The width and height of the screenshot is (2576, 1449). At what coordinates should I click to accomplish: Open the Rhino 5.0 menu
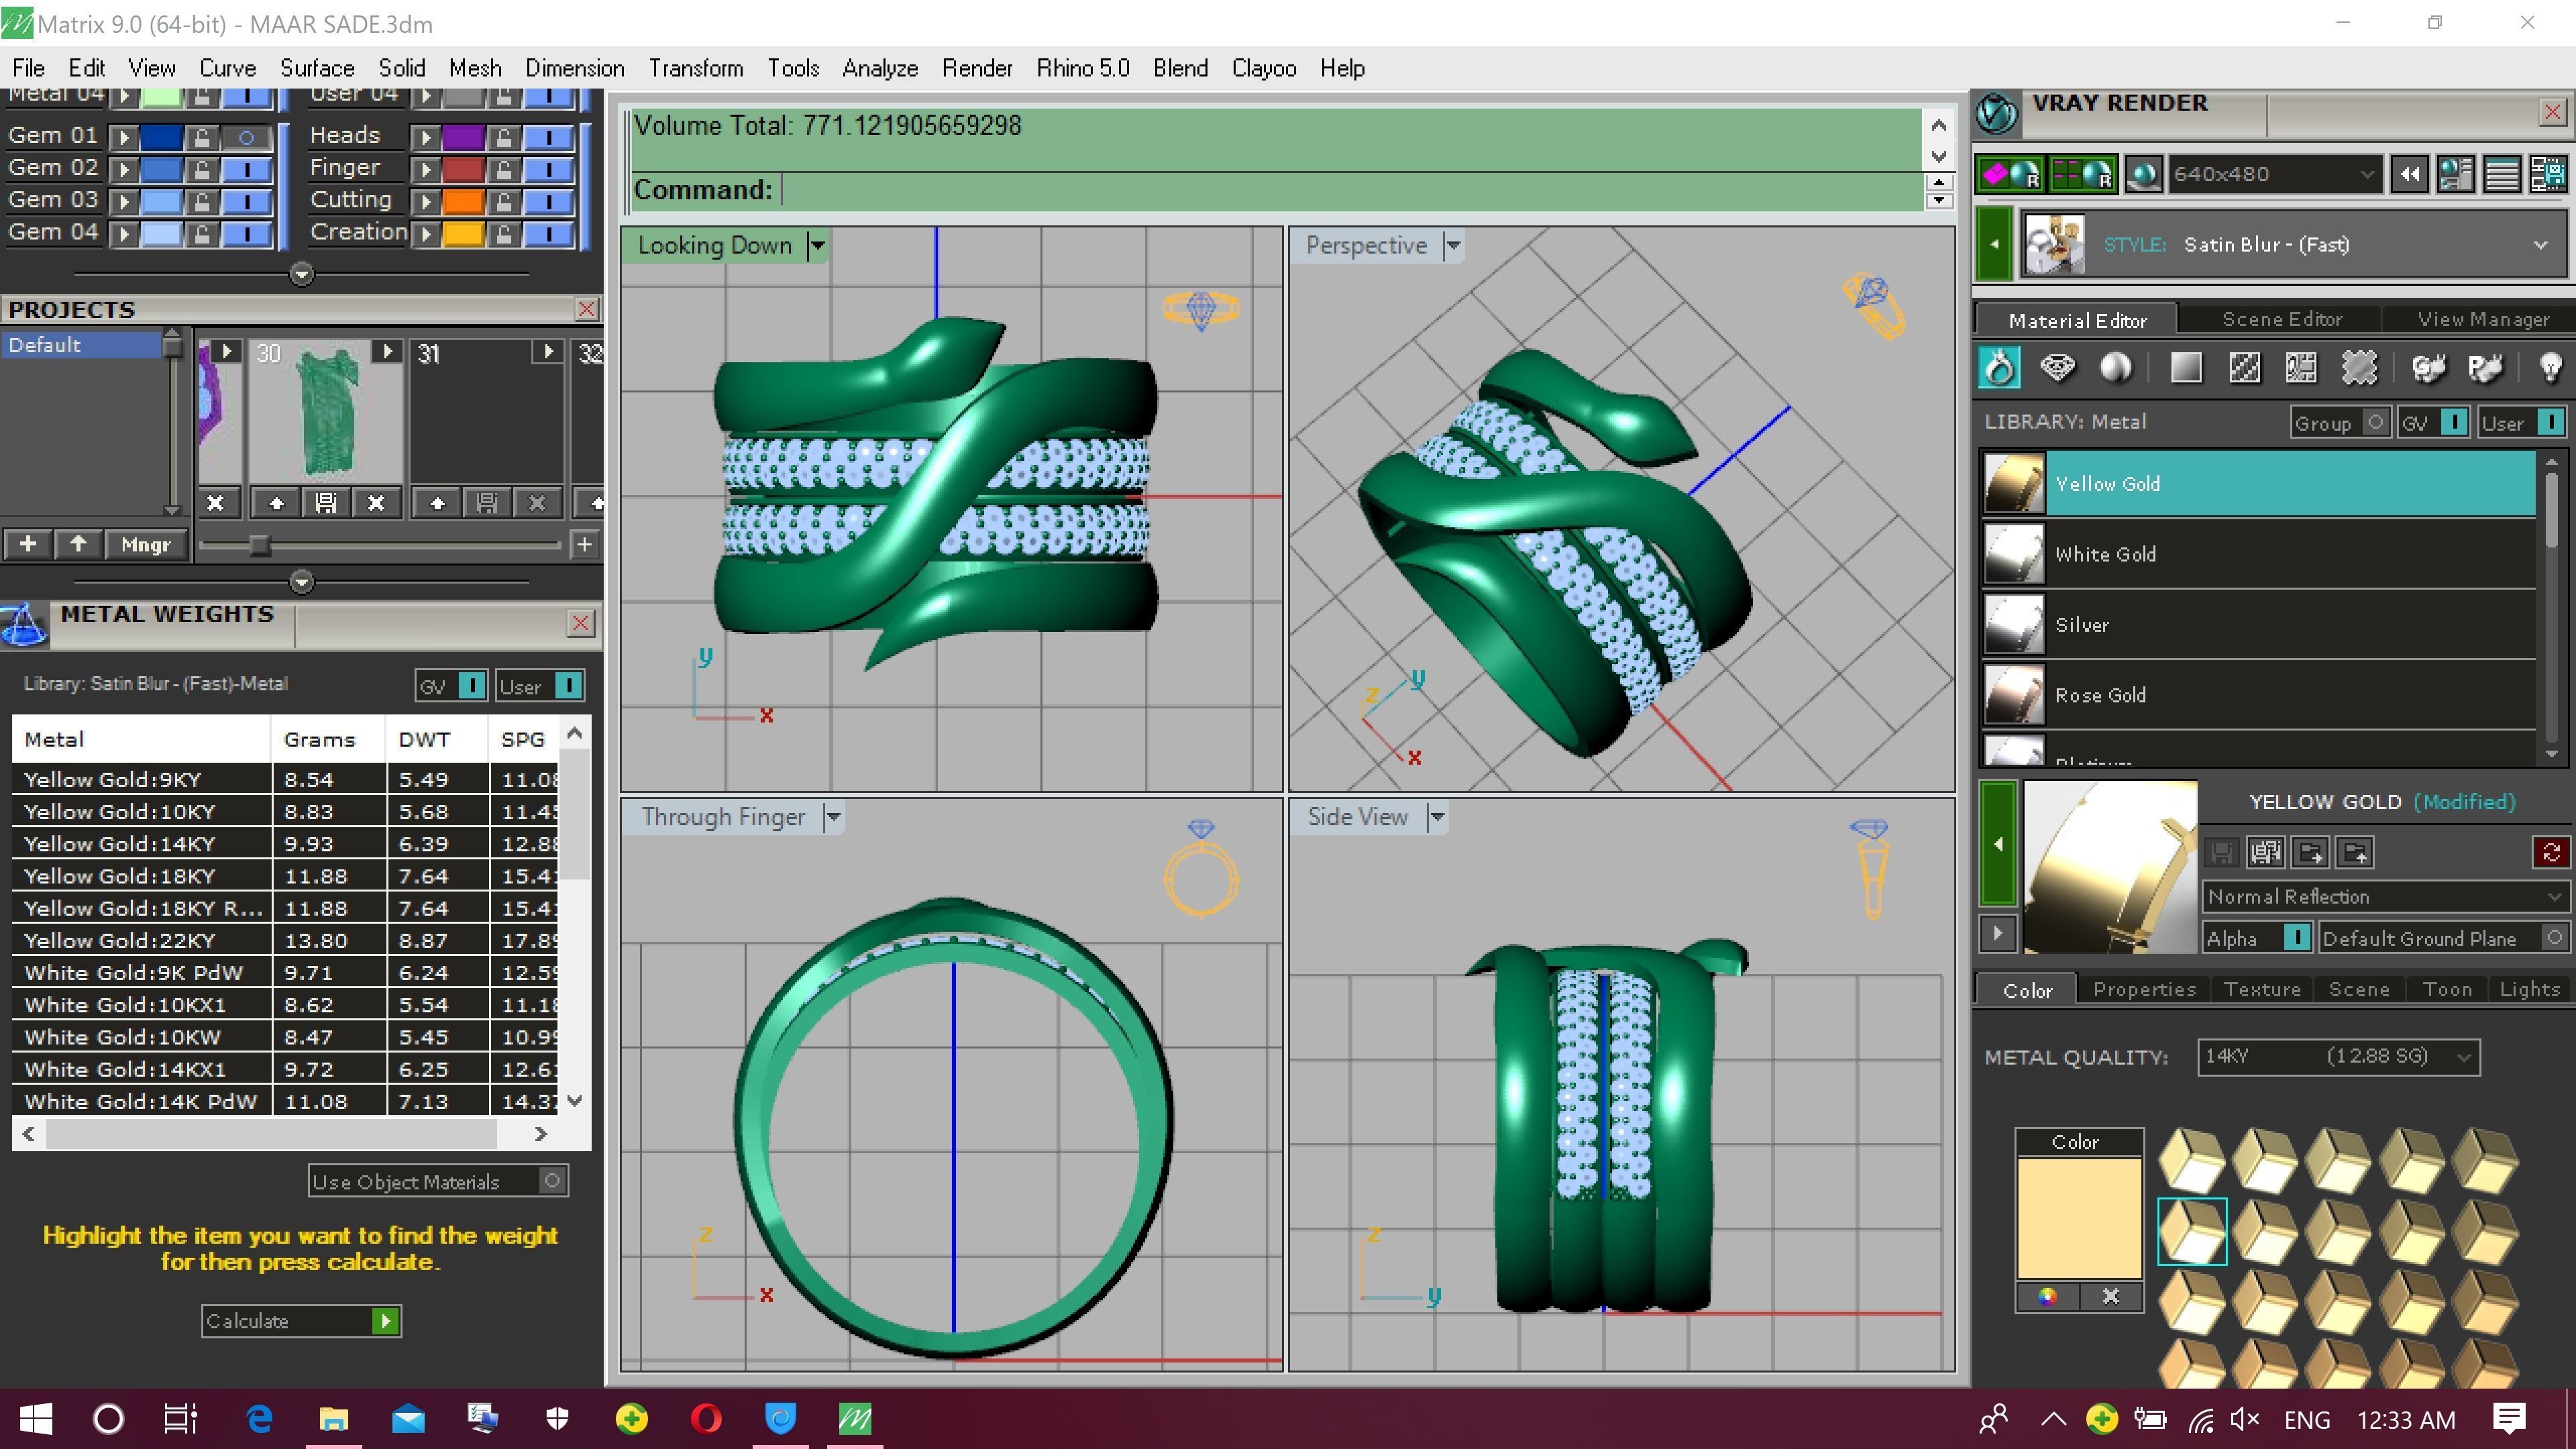point(1082,68)
